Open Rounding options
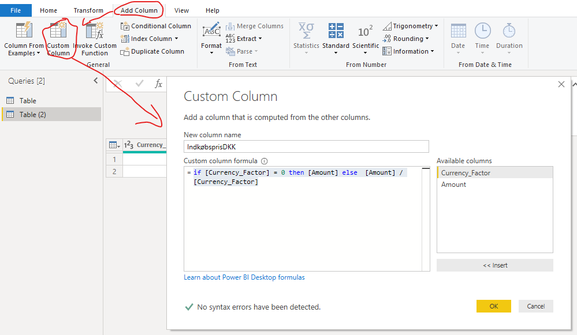577x335 pixels. click(405, 39)
